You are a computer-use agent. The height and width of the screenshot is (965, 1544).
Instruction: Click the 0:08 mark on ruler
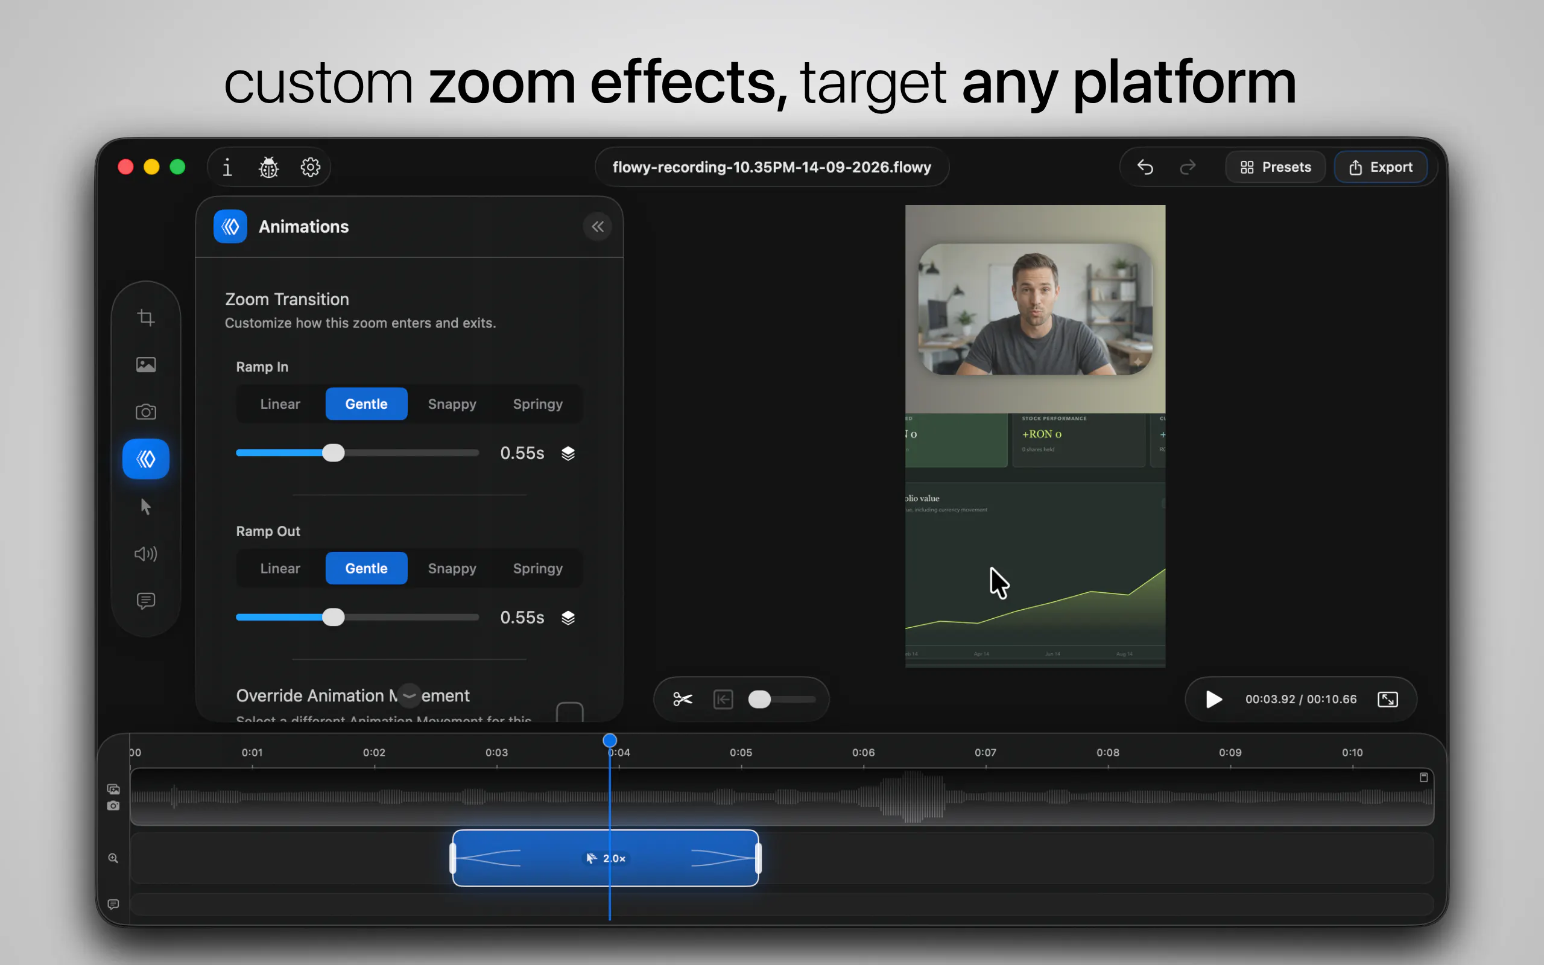[1107, 753]
